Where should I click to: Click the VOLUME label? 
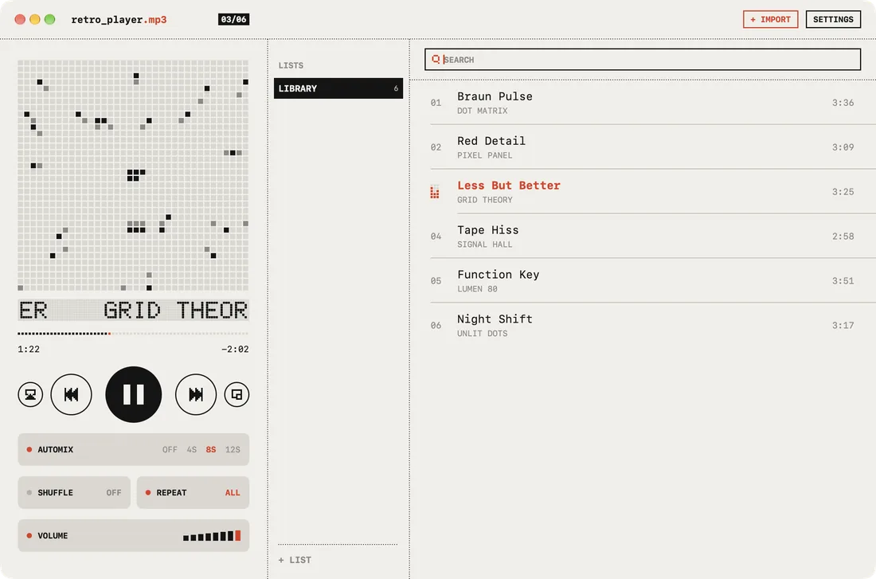53,535
